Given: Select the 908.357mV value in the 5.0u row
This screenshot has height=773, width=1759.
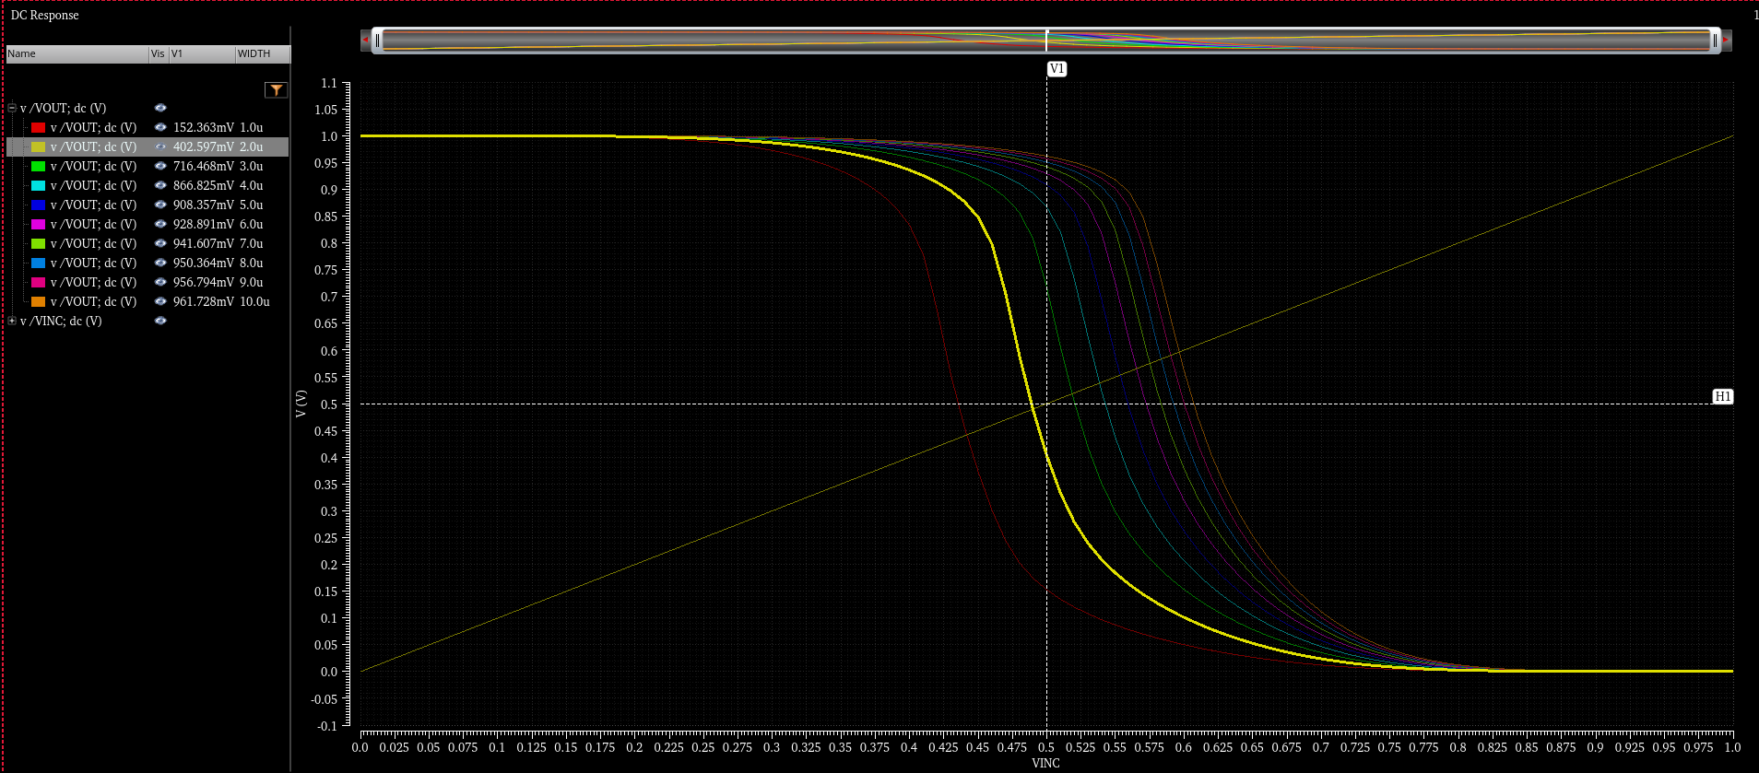Looking at the screenshot, I should [x=204, y=205].
